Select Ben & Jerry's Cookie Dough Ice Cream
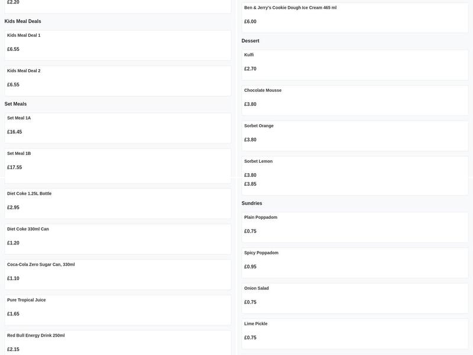This screenshot has width=473, height=355. pos(355,17)
